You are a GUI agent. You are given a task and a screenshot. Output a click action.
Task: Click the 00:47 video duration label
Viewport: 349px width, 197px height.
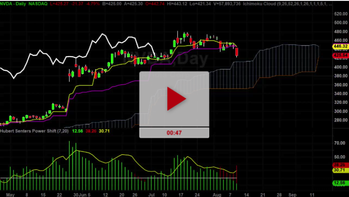[x=174, y=133]
